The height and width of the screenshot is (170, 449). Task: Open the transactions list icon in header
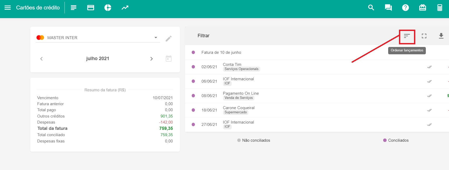[x=73, y=8]
